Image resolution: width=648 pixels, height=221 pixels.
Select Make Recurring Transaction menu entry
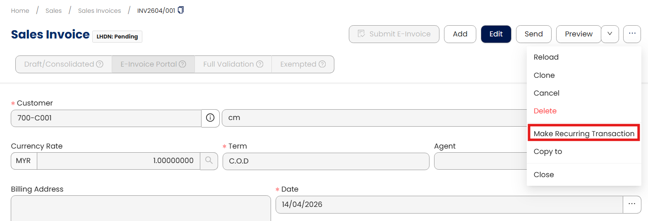pos(584,134)
